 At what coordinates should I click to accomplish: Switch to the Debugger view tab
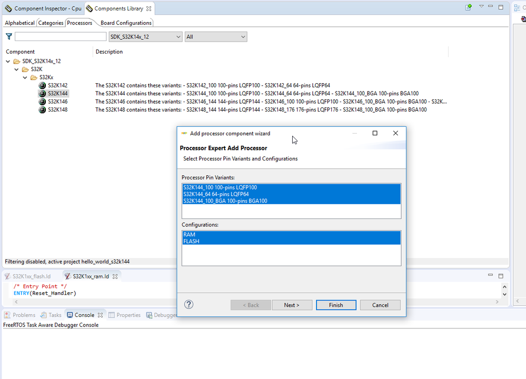161,315
